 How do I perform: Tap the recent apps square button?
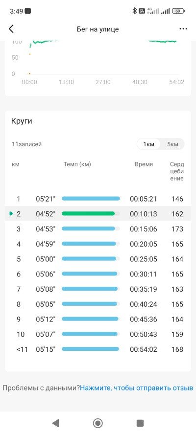point(140,423)
